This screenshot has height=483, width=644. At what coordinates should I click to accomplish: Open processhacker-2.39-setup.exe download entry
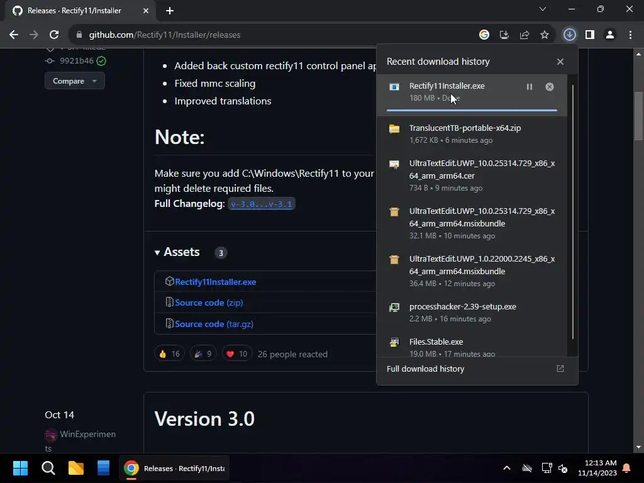[472, 313]
